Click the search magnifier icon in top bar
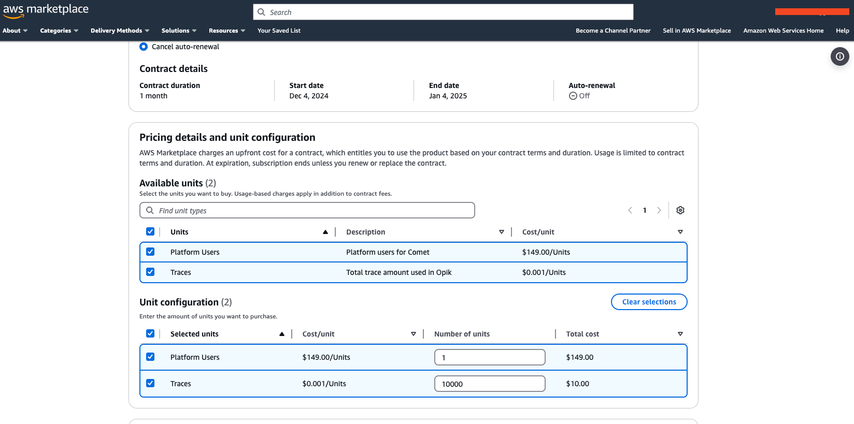This screenshot has width=854, height=424. [262, 12]
